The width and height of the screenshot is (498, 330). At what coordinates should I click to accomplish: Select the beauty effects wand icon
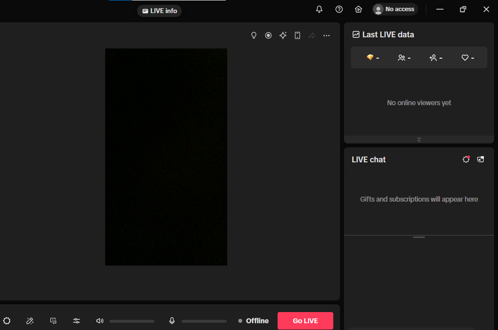pyautogui.click(x=30, y=321)
